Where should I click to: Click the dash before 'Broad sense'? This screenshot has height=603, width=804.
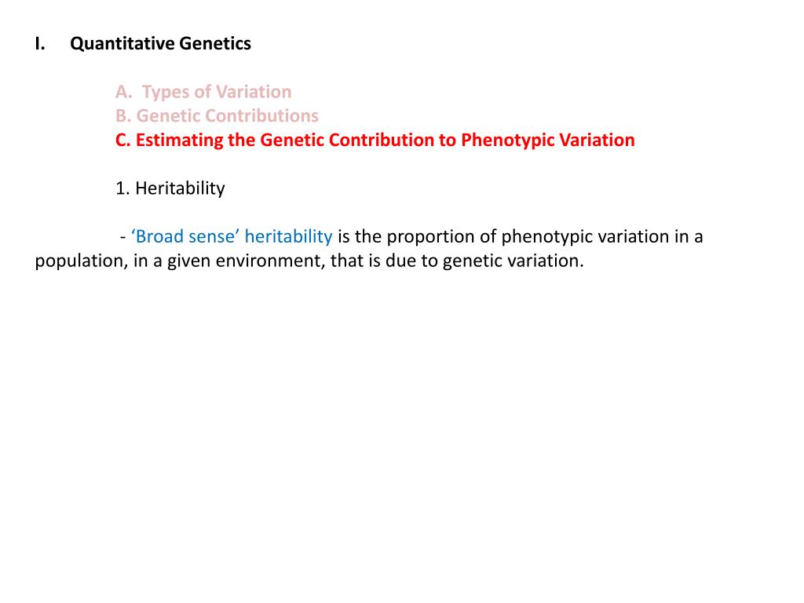[x=123, y=236]
